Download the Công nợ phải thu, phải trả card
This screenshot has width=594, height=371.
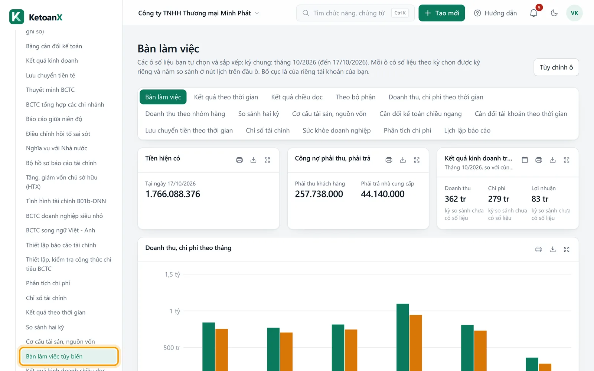pos(403,160)
